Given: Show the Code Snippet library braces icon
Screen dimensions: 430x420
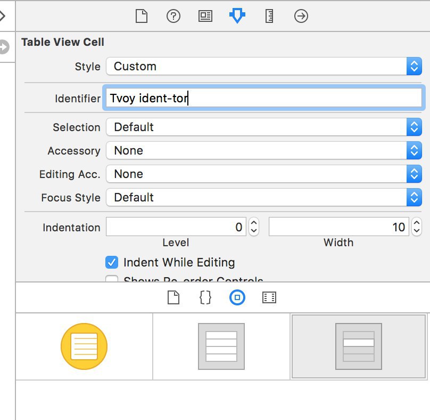Looking at the screenshot, I should pos(205,297).
